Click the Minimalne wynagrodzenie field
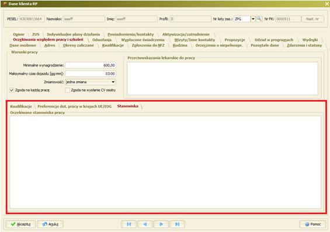This screenshot has height=232, width=330. point(91,65)
